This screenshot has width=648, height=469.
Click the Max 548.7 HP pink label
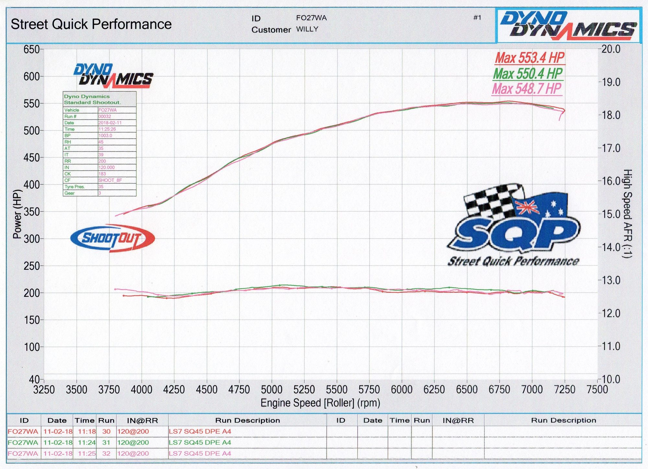[x=526, y=88]
